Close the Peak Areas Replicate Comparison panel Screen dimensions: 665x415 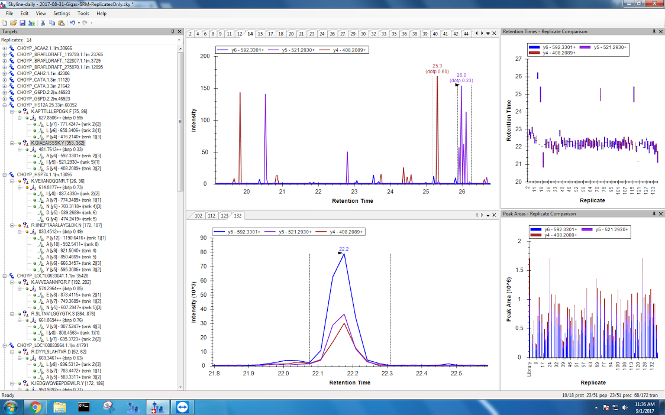pyautogui.click(x=660, y=213)
